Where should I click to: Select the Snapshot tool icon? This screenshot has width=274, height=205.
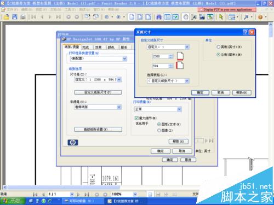coord(202,17)
